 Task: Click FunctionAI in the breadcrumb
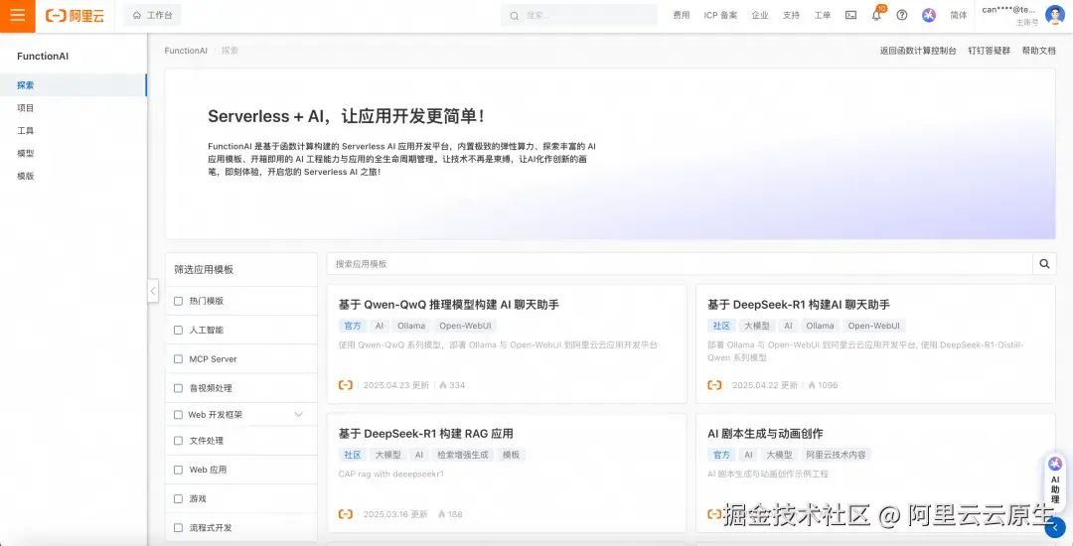[x=186, y=51]
